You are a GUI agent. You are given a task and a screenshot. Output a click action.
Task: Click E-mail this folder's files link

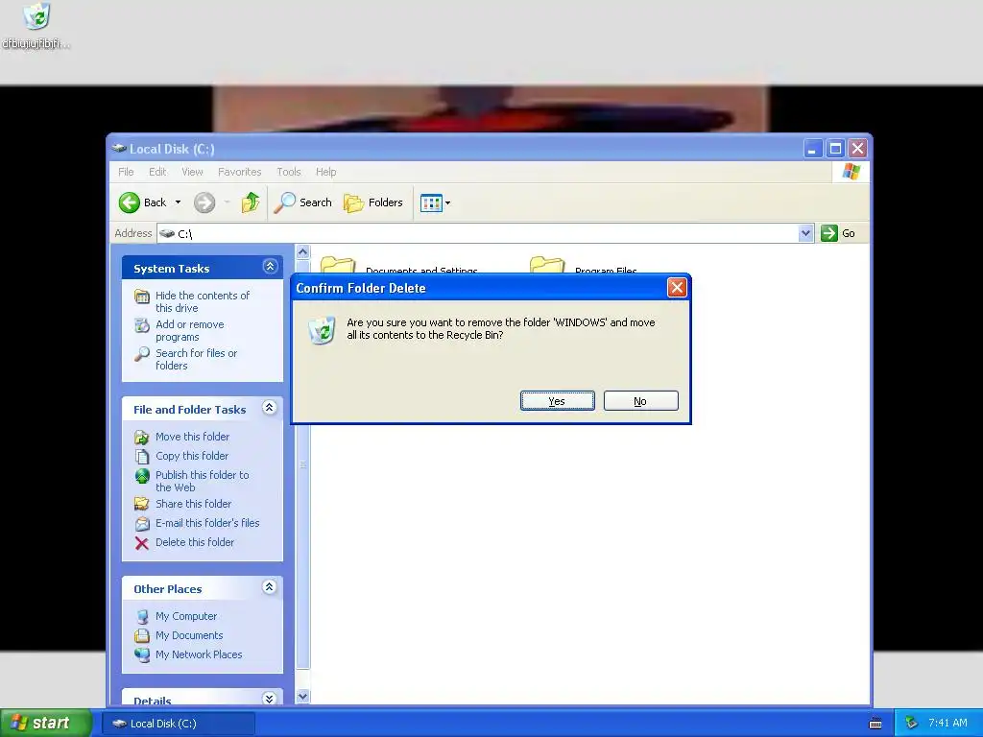207,523
